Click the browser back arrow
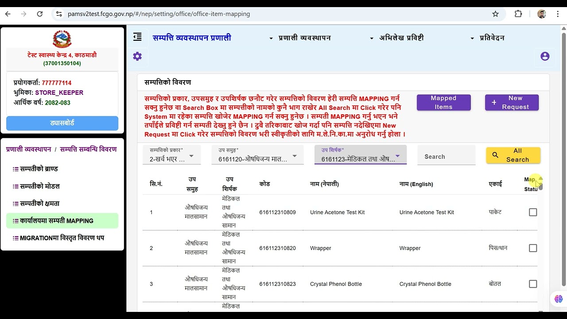This screenshot has width=567, height=319. click(x=8, y=14)
